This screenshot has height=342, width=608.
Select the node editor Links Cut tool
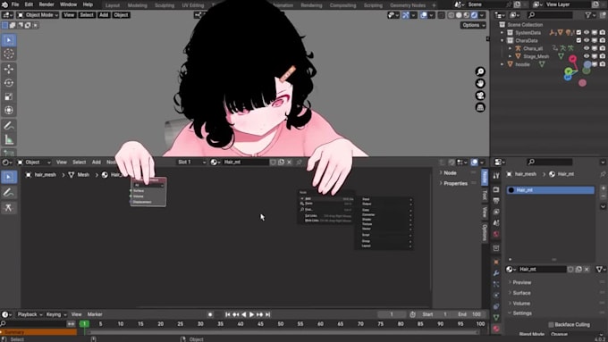click(x=9, y=207)
